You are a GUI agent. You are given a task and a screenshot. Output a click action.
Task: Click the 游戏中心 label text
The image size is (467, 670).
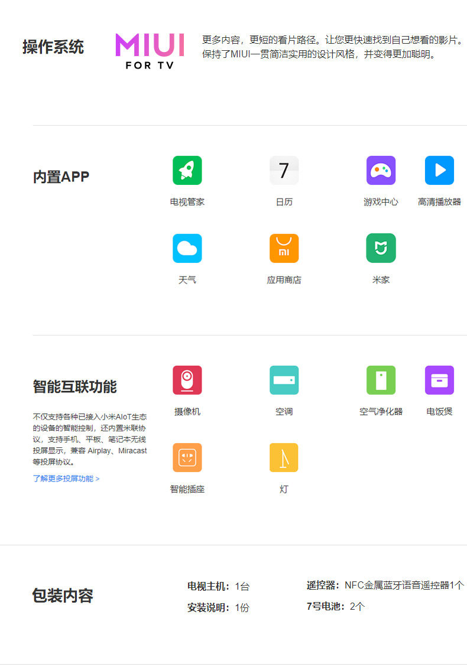(381, 201)
